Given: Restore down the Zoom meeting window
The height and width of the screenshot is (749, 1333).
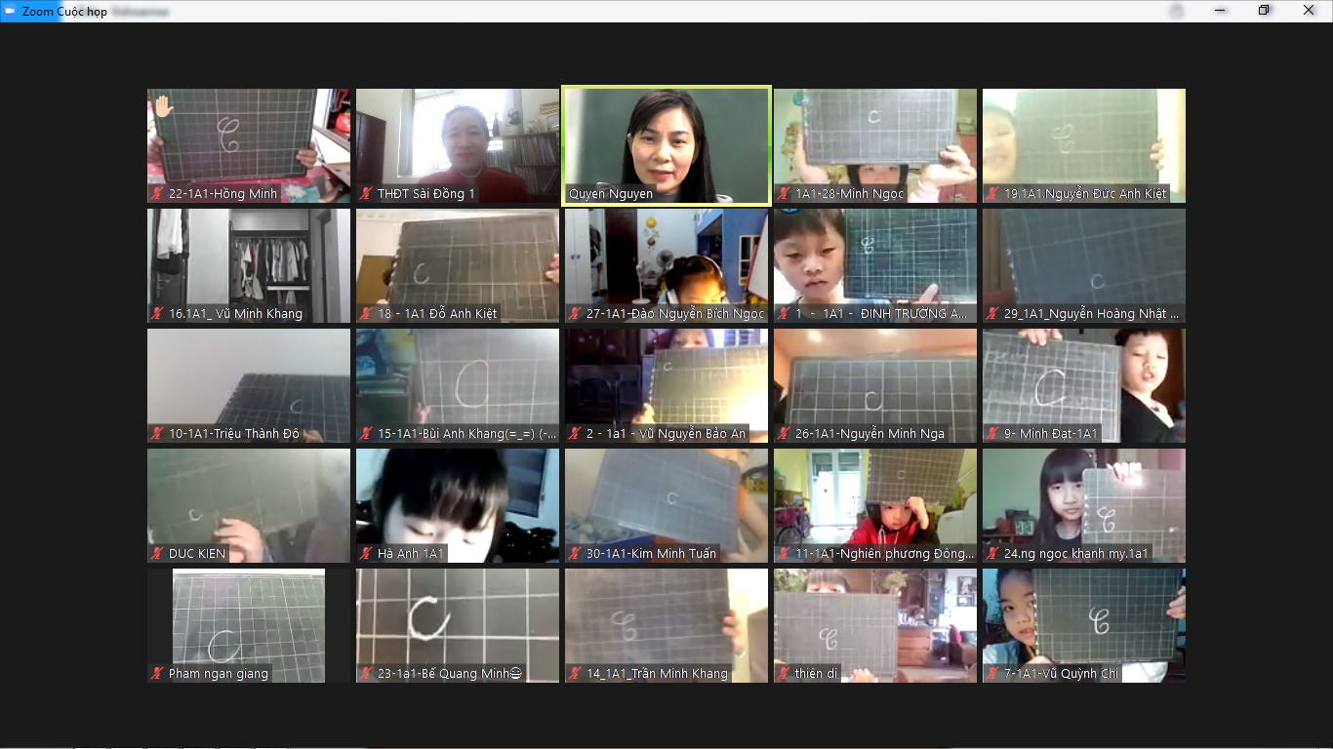Looking at the screenshot, I should (x=1265, y=11).
